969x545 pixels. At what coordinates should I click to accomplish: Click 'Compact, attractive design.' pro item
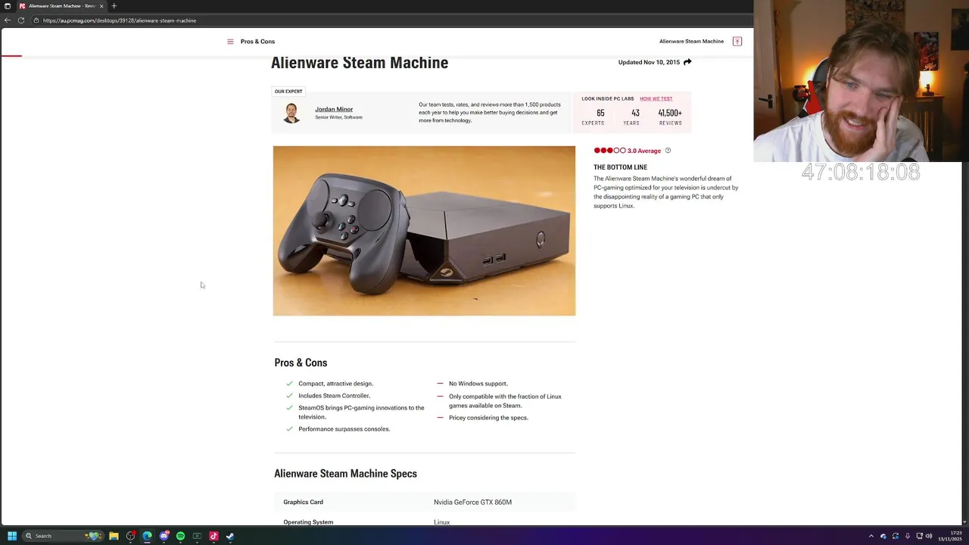pos(335,384)
